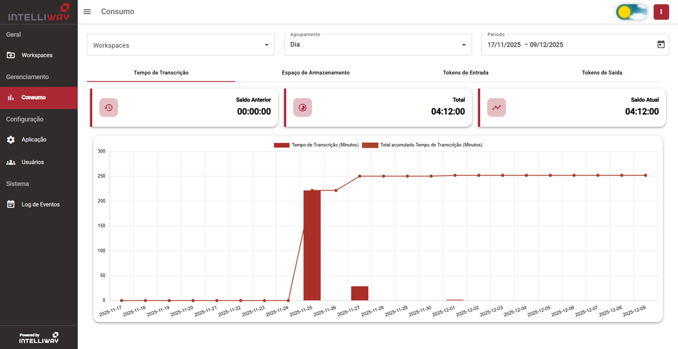Click the Usuários people icon

pyautogui.click(x=11, y=162)
